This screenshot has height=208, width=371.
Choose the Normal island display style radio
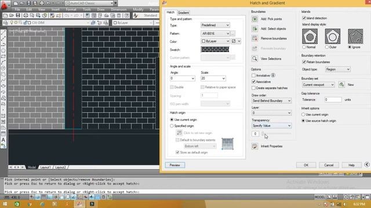tap(304, 47)
